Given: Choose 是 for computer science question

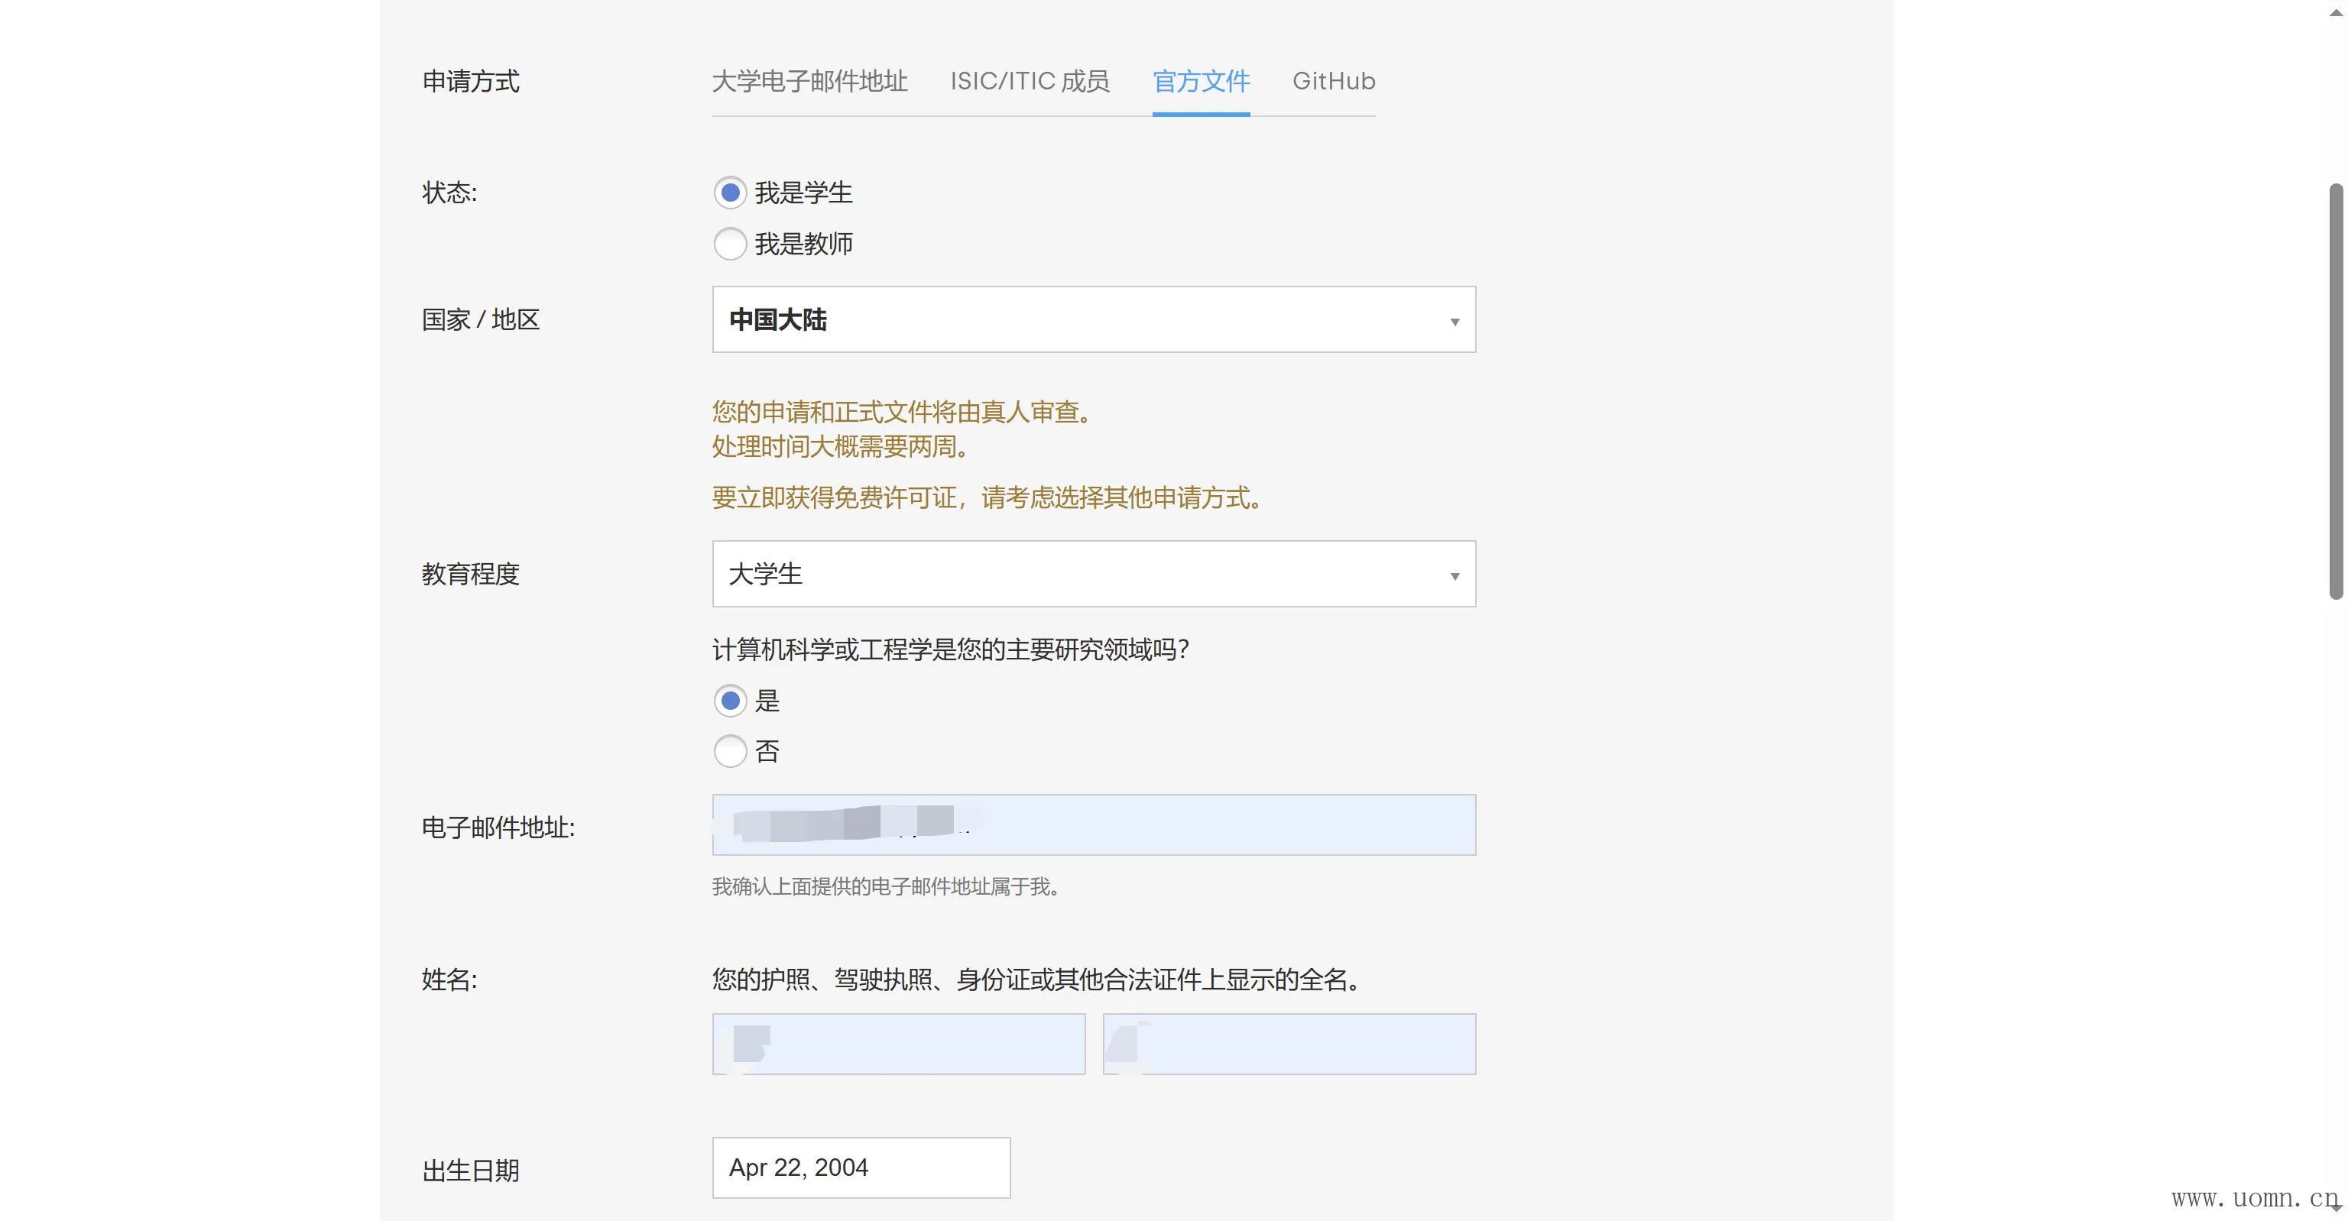Looking at the screenshot, I should coord(729,701).
